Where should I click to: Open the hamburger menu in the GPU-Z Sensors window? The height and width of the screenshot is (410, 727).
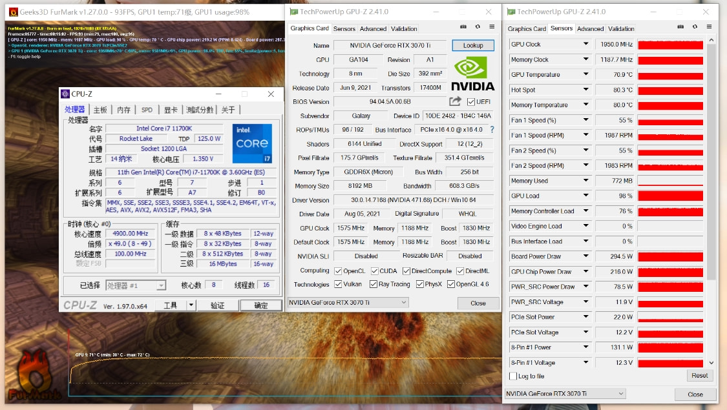(x=709, y=27)
